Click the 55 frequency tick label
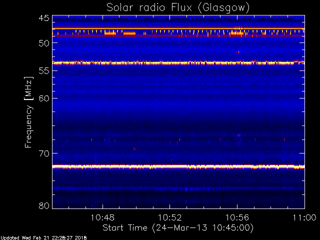This screenshot has width=320, height=240. [44, 71]
